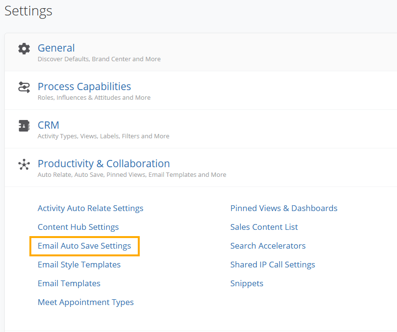Click the CRM address book icon
Viewport: 397px width, 332px height.
(24, 125)
